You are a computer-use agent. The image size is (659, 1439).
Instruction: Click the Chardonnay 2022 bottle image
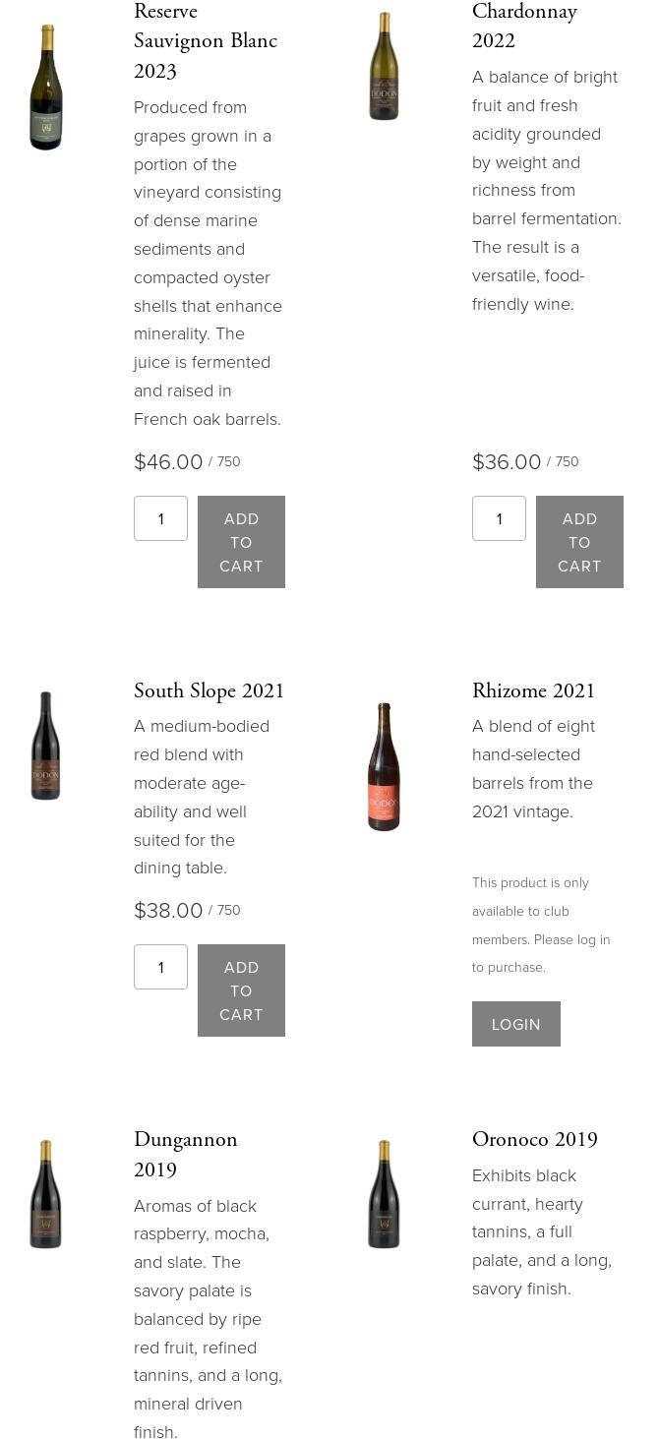coord(384,66)
